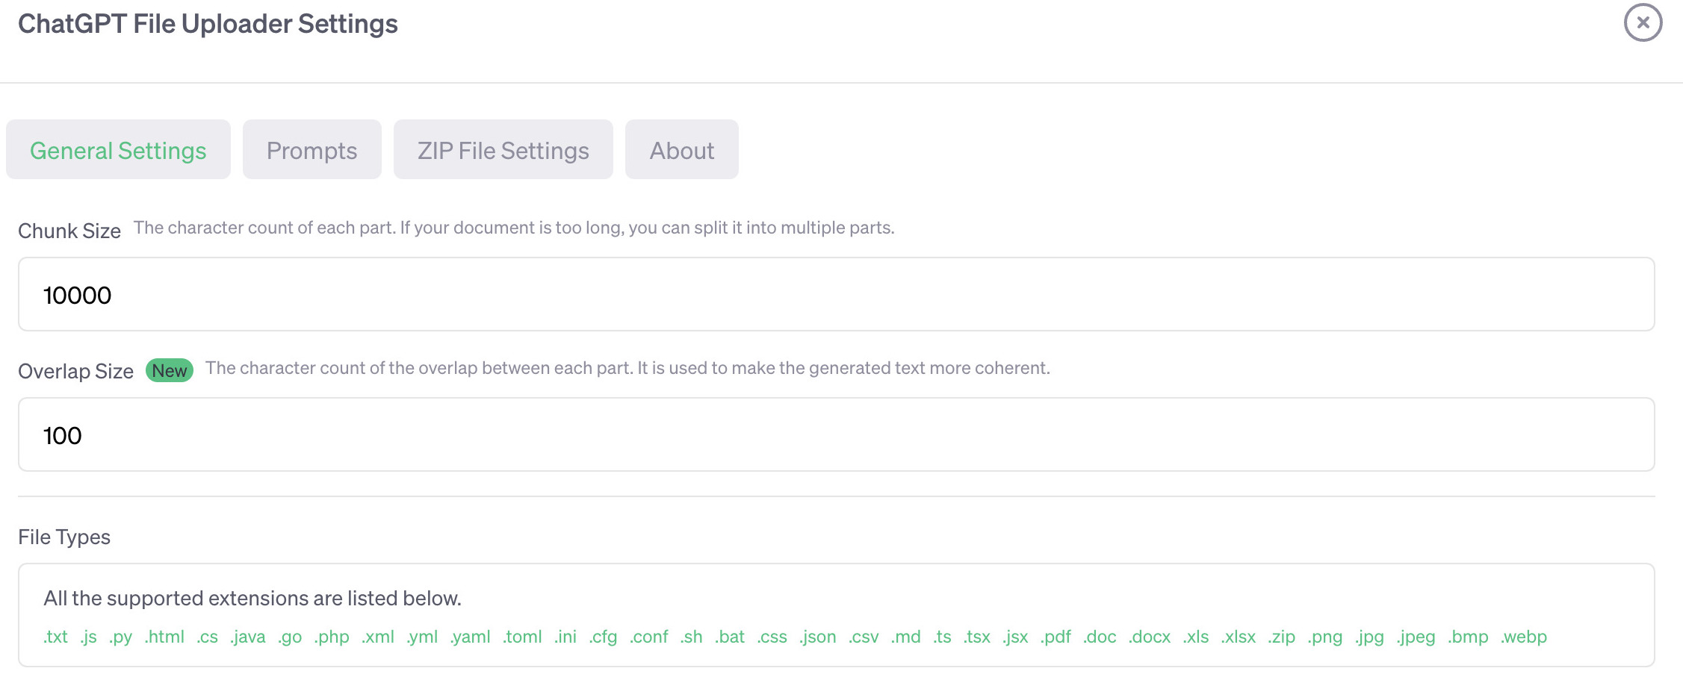Switch to the About tab
1683x677 pixels.
(x=681, y=150)
